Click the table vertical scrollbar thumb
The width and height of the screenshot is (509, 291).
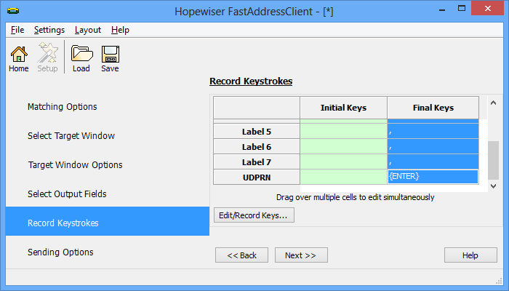click(493, 160)
